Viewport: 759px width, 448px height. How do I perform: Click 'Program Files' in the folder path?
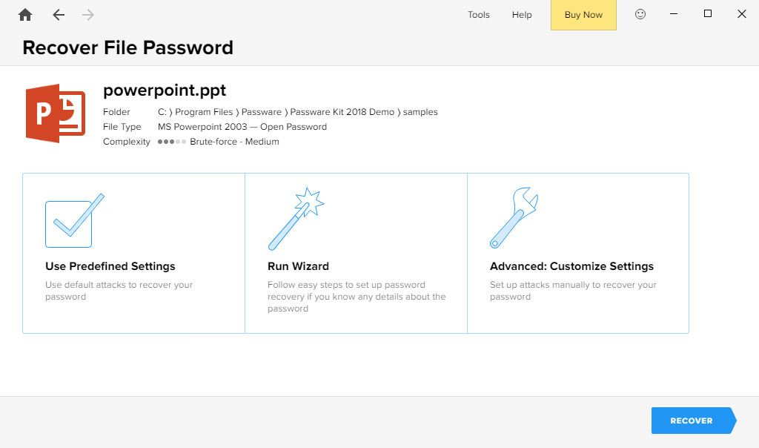[202, 112]
